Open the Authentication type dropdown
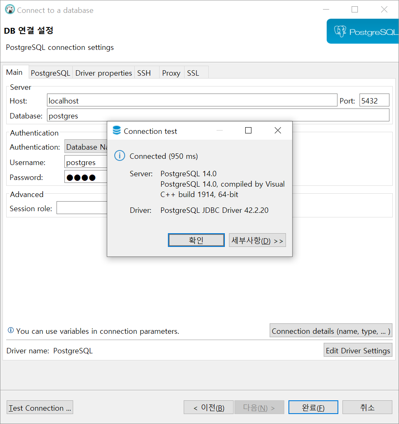Image resolution: width=399 pixels, height=424 pixels. pos(86,146)
